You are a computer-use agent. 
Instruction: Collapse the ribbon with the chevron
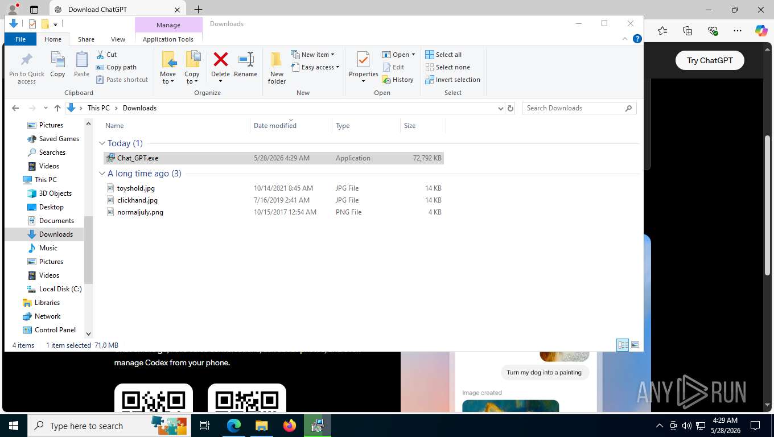tap(625, 39)
